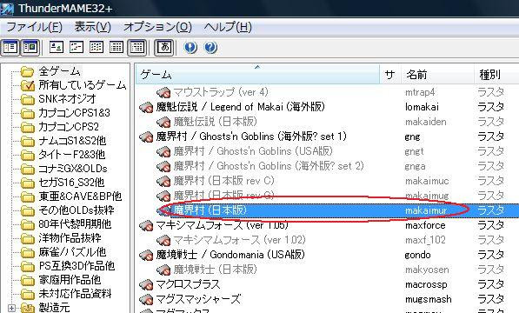Select コナミGX&OLDs folder
The image size is (519, 313).
73,169
